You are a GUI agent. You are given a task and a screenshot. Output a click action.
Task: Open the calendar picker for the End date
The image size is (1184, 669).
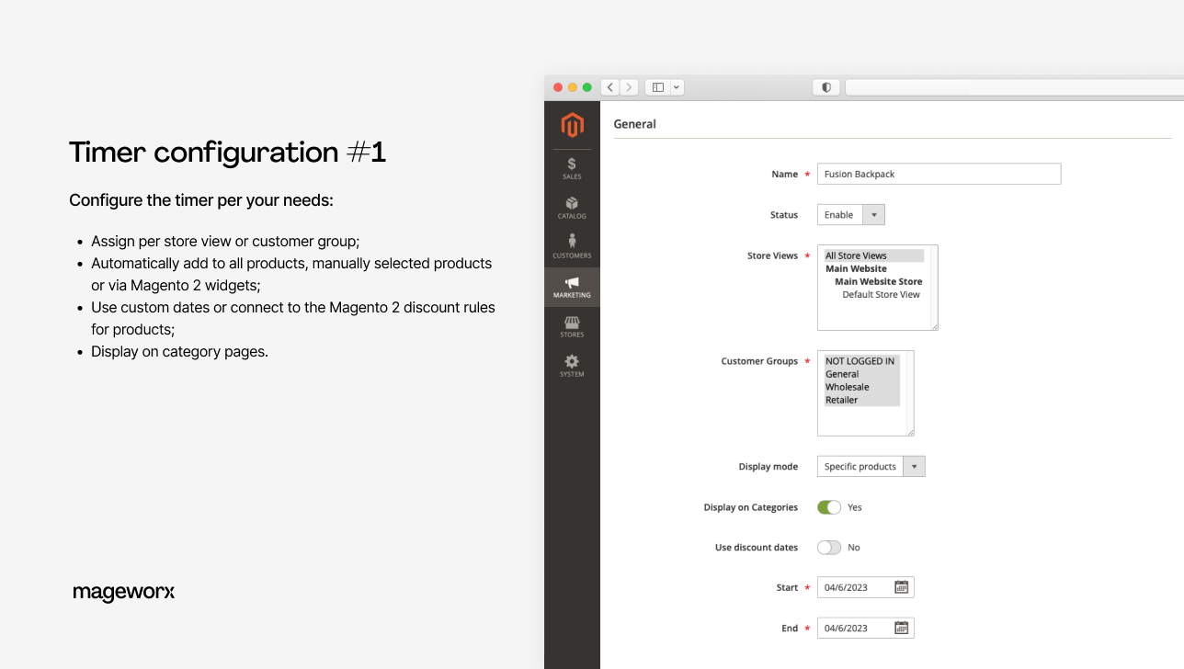[902, 627]
